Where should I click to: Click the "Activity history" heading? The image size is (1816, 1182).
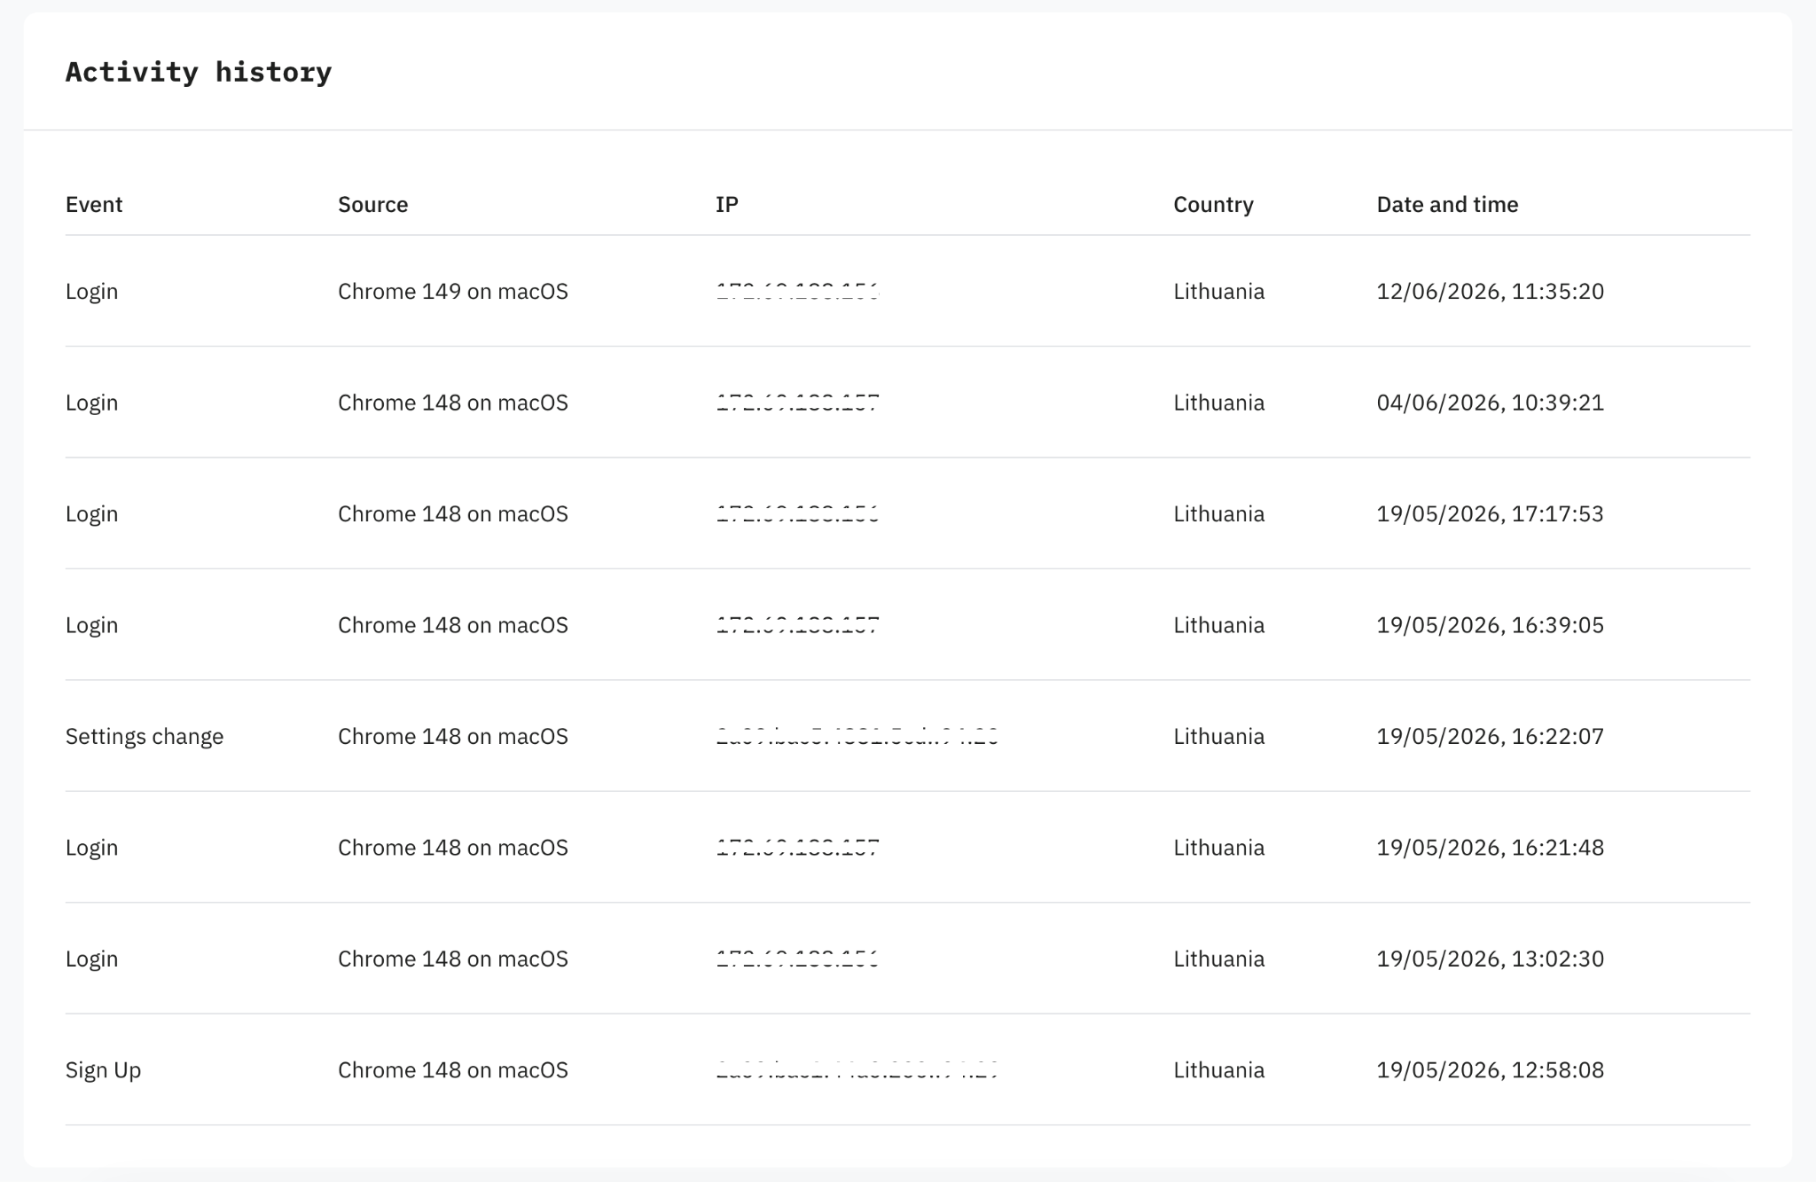(x=199, y=72)
